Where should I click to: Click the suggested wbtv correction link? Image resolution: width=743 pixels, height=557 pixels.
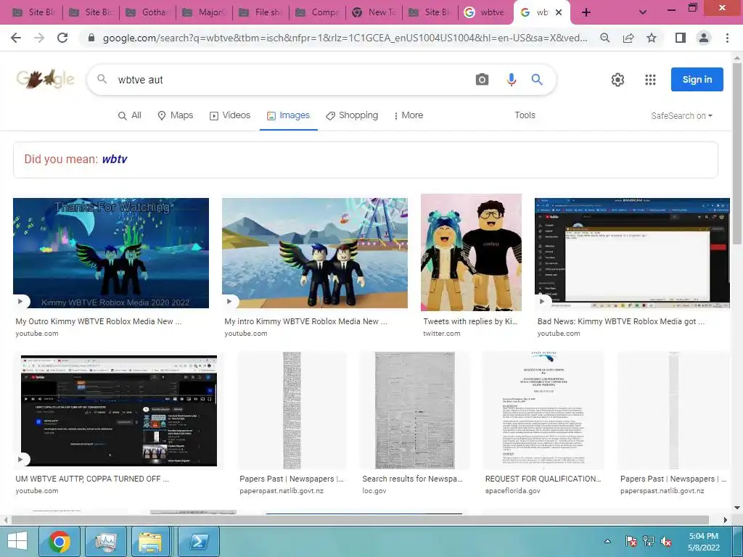point(115,159)
